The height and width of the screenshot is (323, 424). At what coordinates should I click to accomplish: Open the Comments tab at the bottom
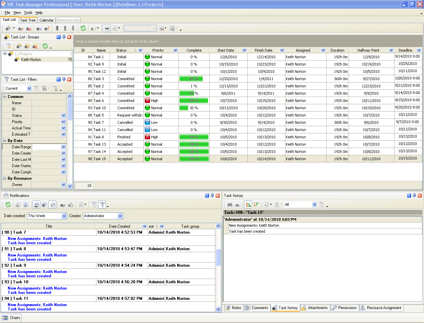coord(257,308)
